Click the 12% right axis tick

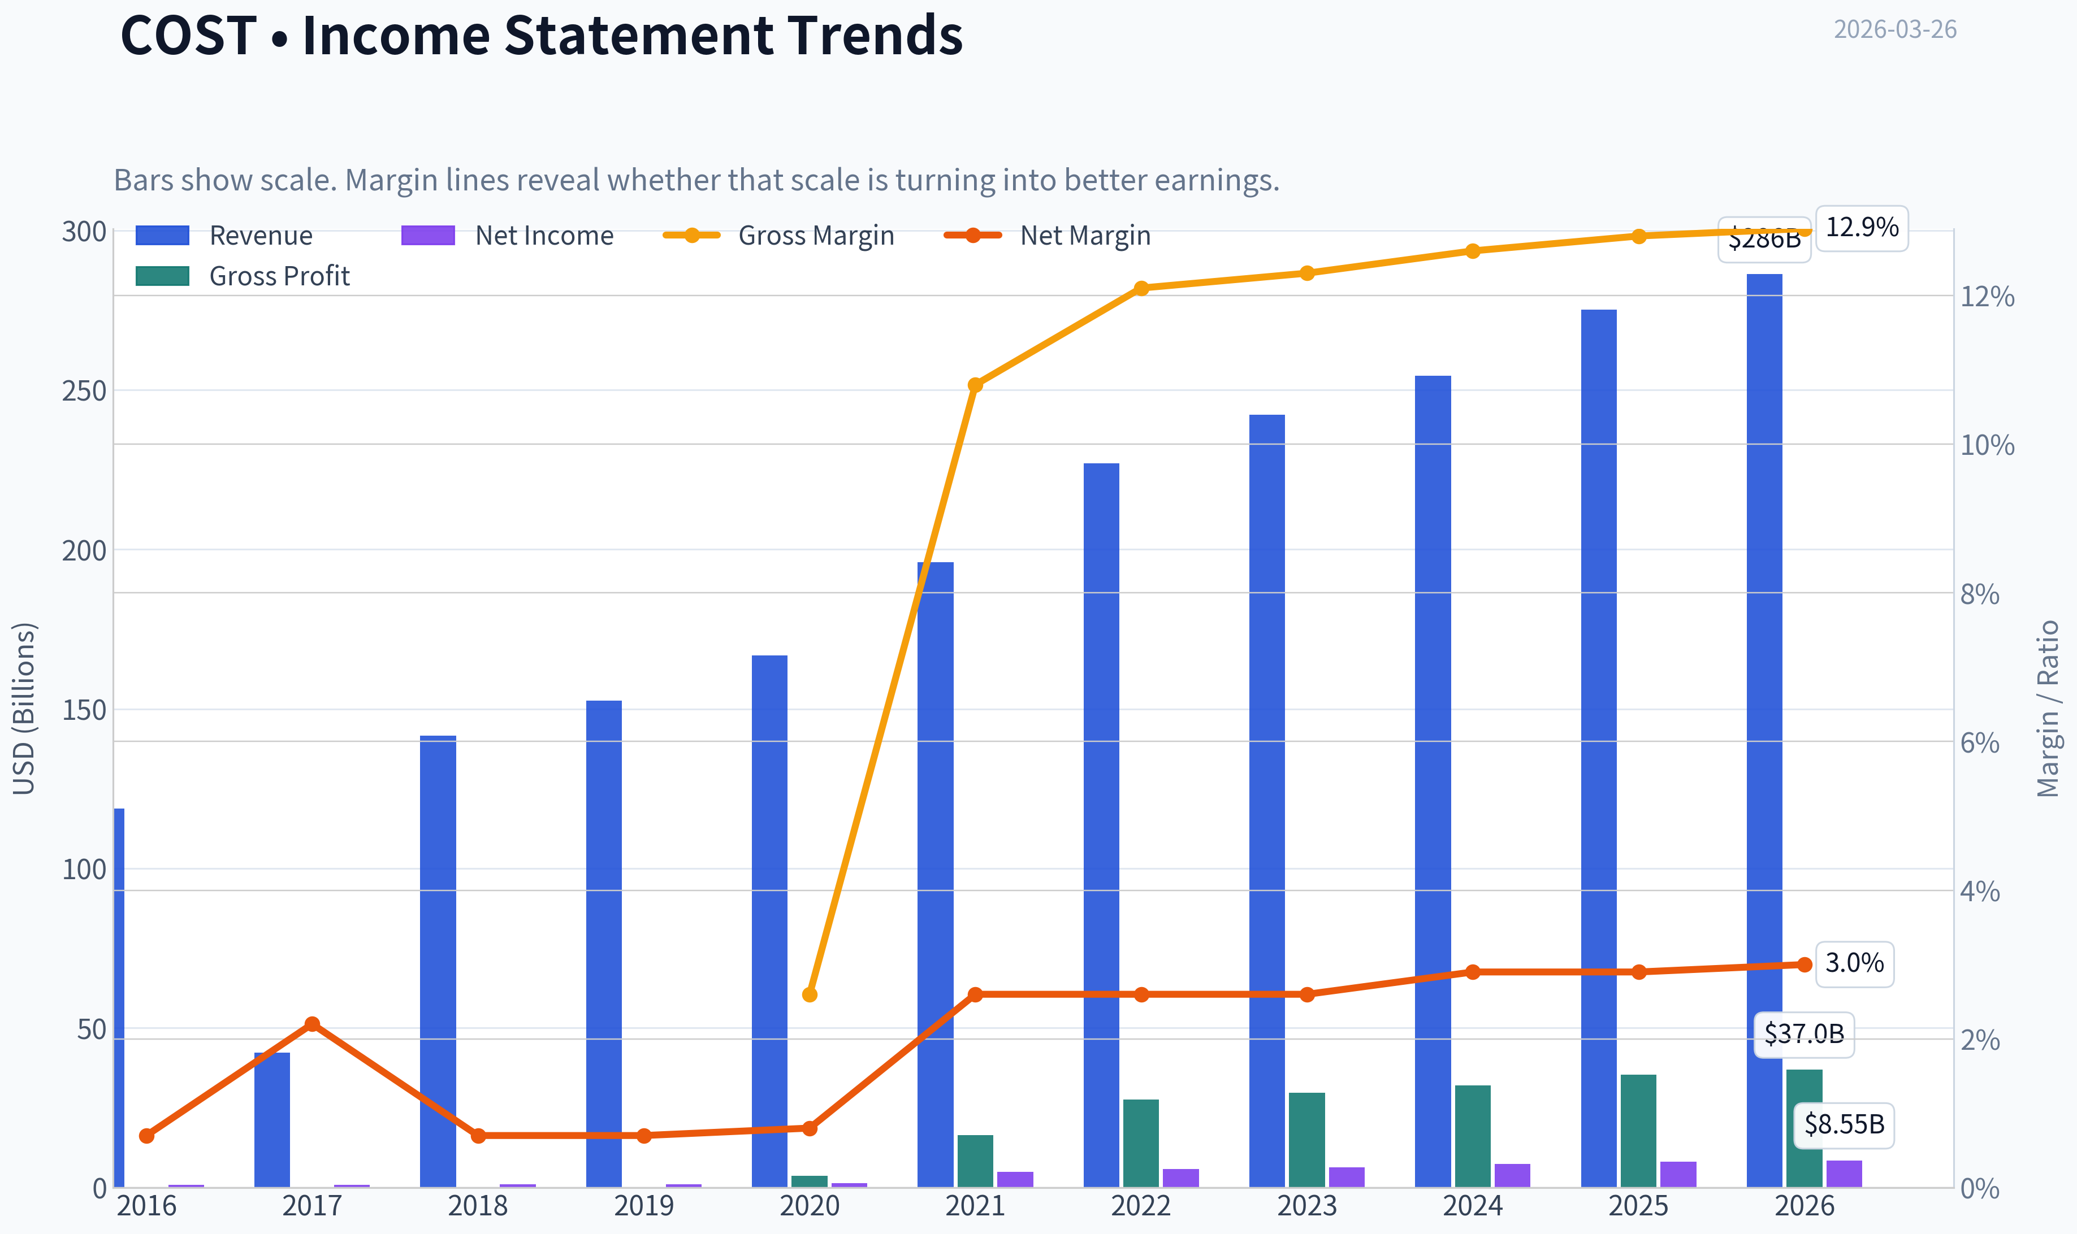[x=1987, y=297]
